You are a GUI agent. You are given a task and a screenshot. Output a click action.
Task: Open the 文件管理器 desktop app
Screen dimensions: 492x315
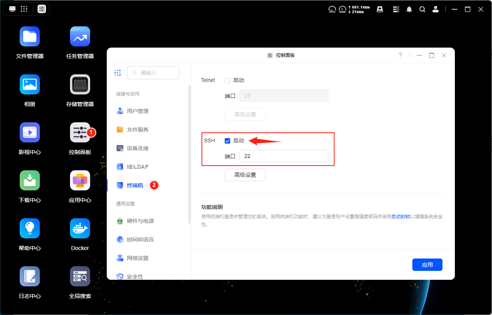pyautogui.click(x=30, y=37)
